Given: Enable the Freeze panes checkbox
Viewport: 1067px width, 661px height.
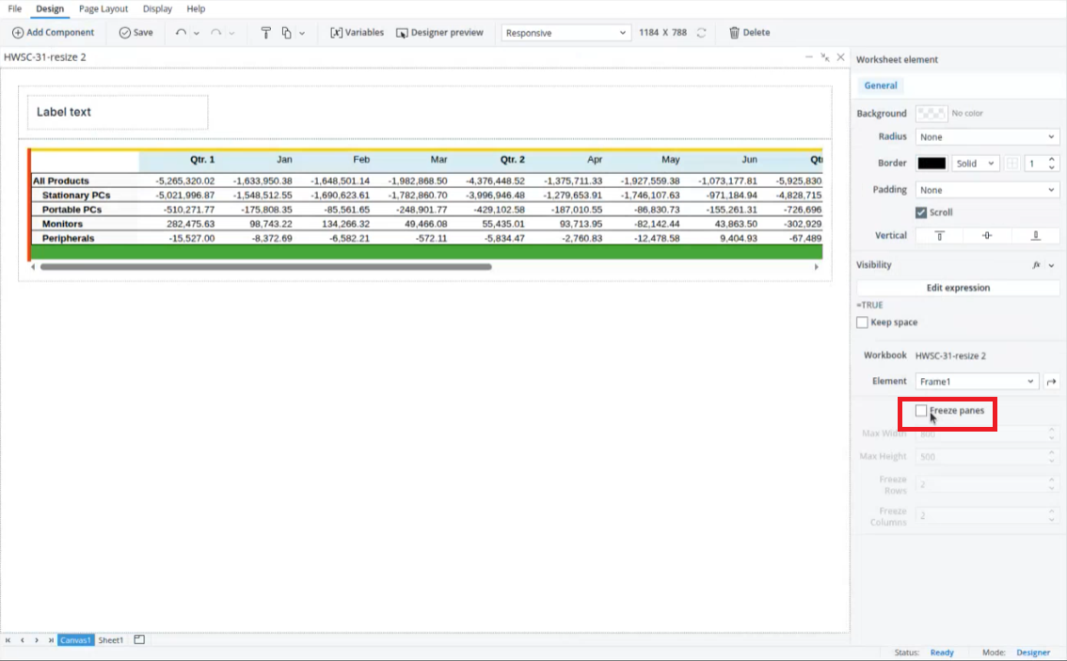Looking at the screenshot, I should pos(921,411).
